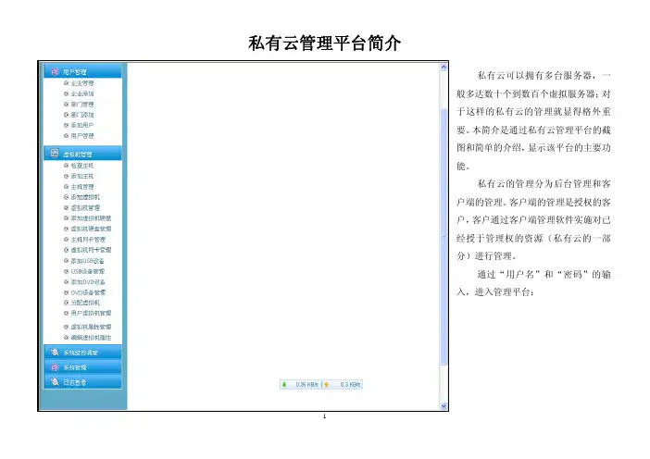This screenshot has width=650, height=459.
Task: Select 添加用户 in the sidebar
Action: point(82,124)
